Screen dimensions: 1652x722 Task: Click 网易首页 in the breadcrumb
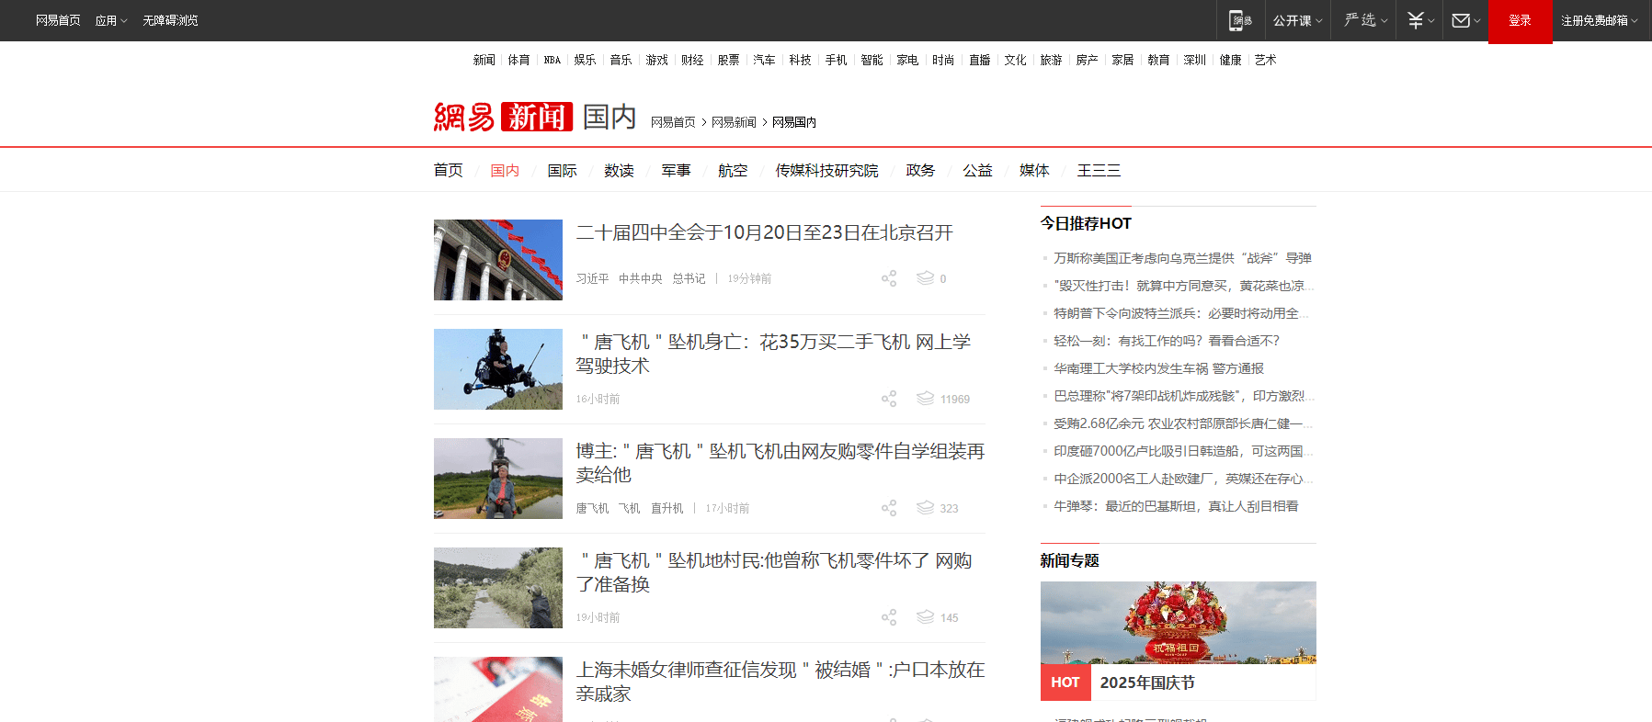(673, 122)
